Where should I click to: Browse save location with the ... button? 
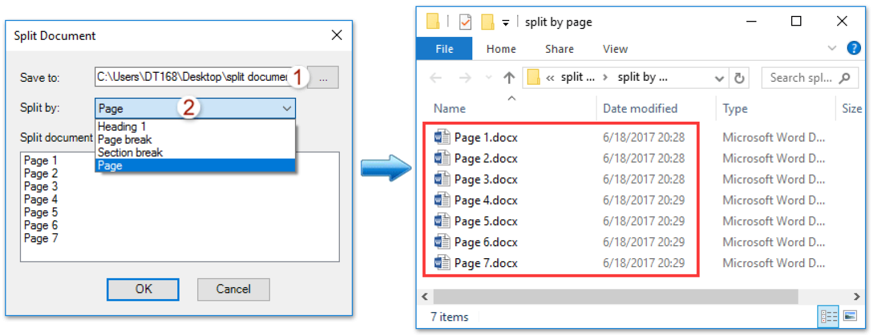click(323, 78)
